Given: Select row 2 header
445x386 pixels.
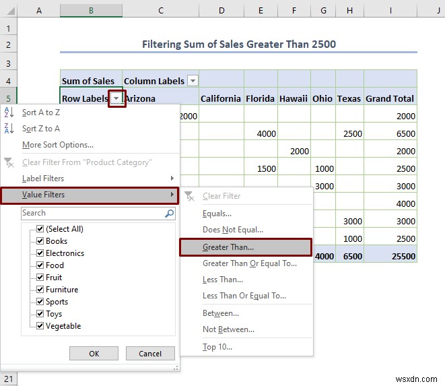Looking at the screenshot, I should pyautogui.click(x=9, y=44).
